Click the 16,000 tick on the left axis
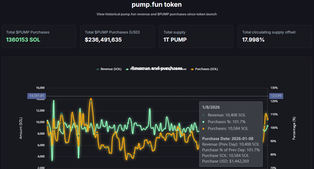Viewport: 314px width, 169px height. 40,88
